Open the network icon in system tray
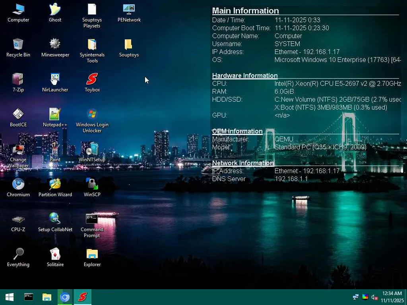 [x=356, y=297]
